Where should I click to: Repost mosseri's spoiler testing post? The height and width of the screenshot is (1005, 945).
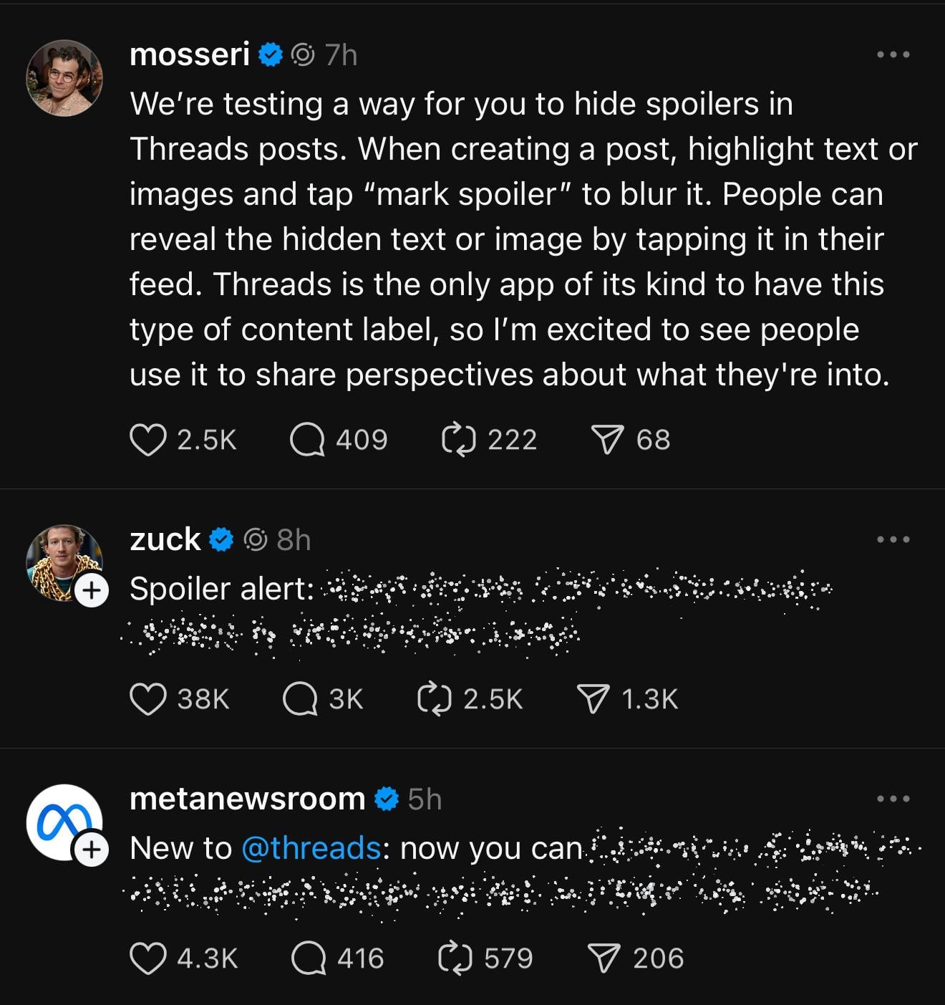pos(458,440)
